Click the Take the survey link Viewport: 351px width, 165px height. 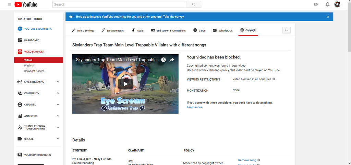173,17
